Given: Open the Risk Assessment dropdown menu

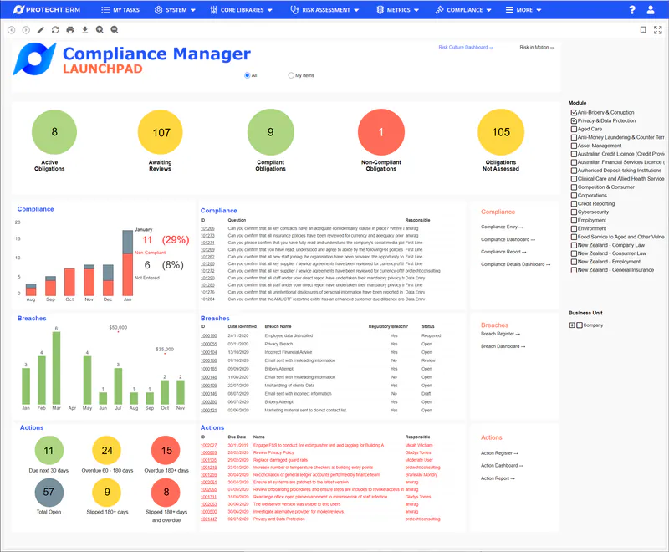Looking at the screenshot, I should coord(324,10).
